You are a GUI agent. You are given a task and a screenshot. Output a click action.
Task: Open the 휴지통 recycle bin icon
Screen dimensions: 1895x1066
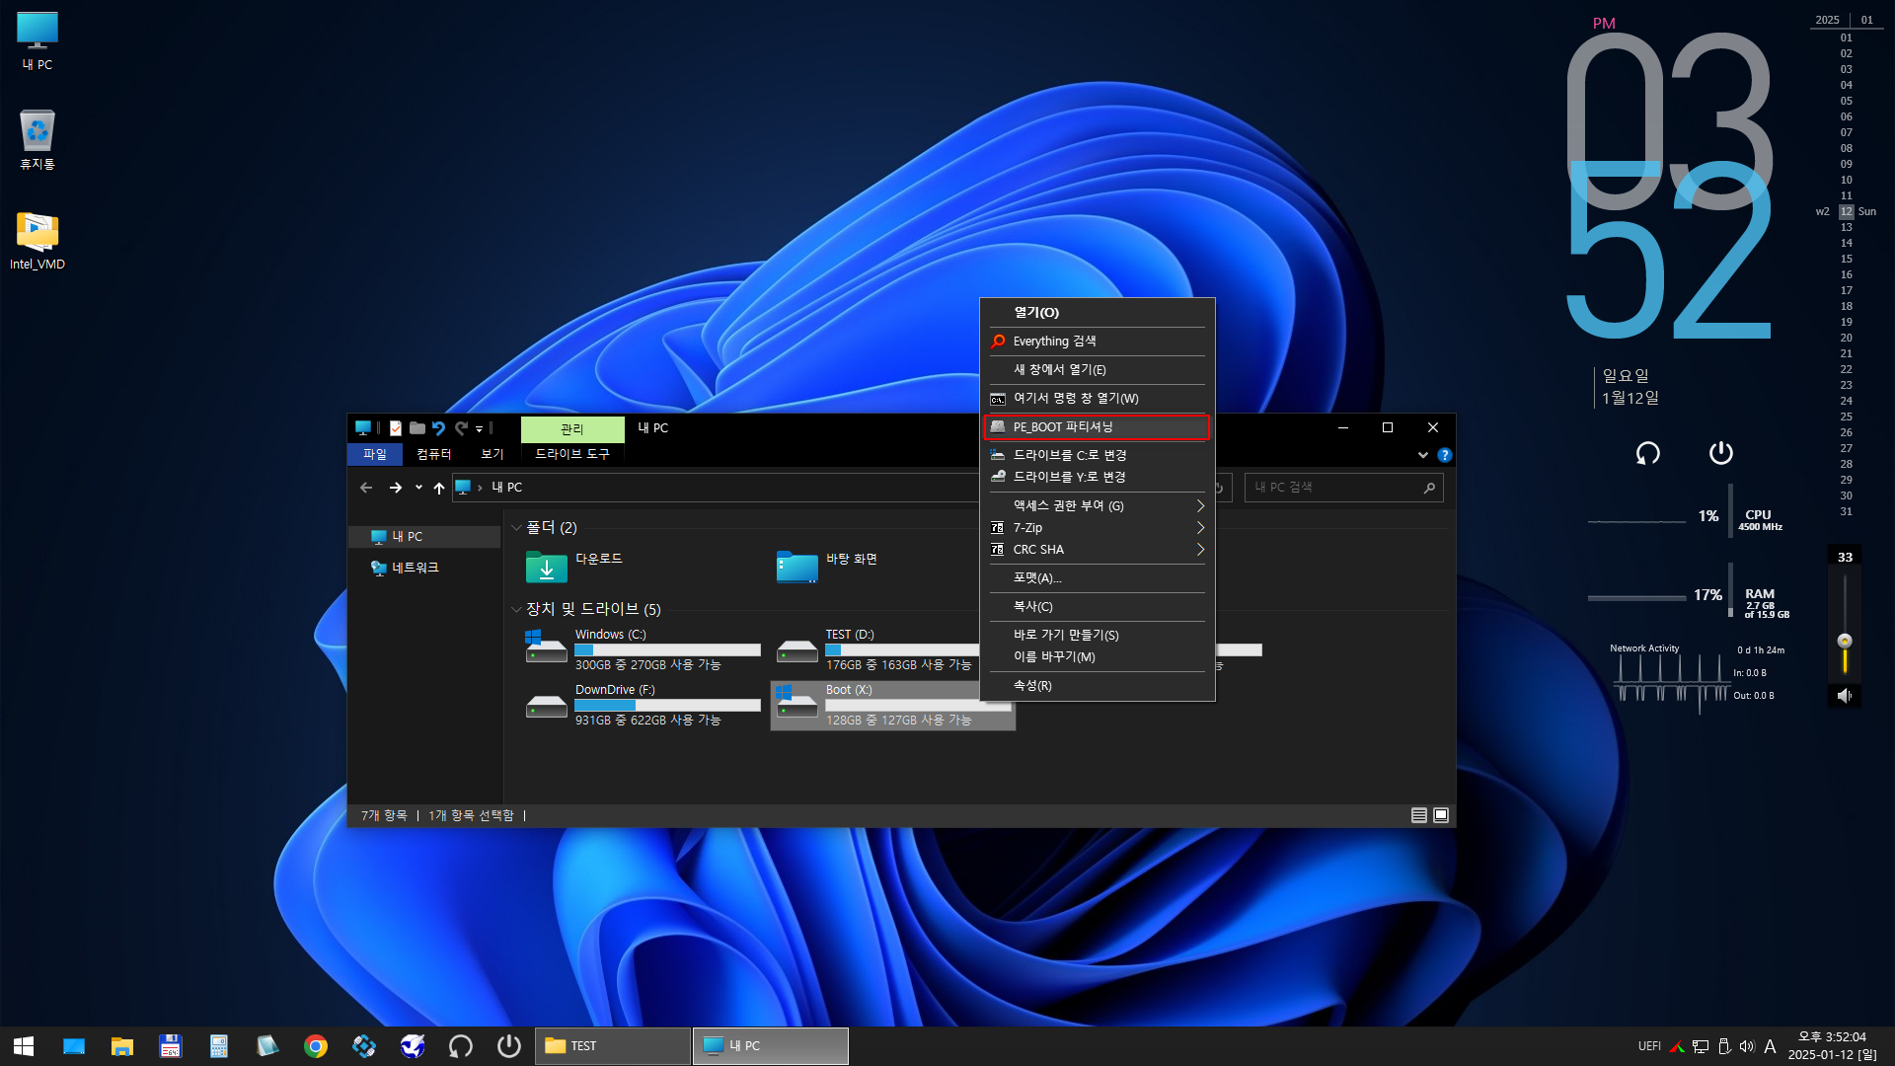click(38, 140)
